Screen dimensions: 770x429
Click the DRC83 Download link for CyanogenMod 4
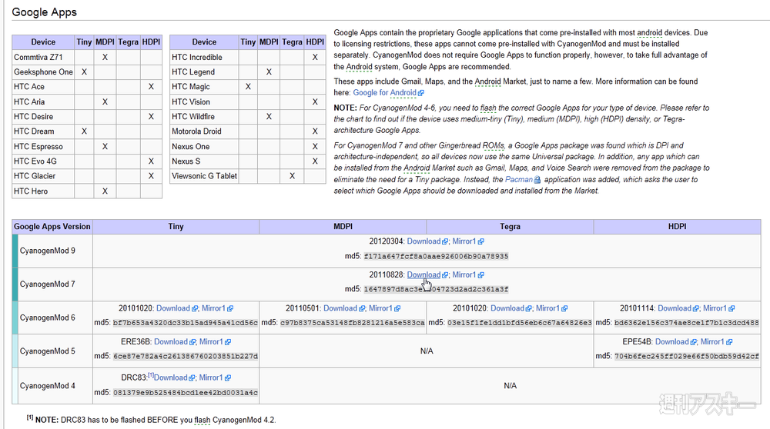coord(171,378)
